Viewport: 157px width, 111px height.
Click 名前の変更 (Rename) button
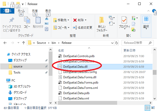pyautogui.click(x=83, y=27)
